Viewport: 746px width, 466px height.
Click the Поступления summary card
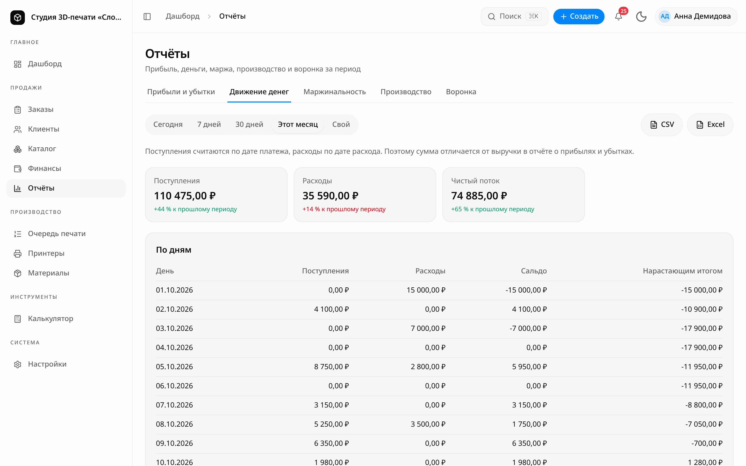[x=216, y=195]
